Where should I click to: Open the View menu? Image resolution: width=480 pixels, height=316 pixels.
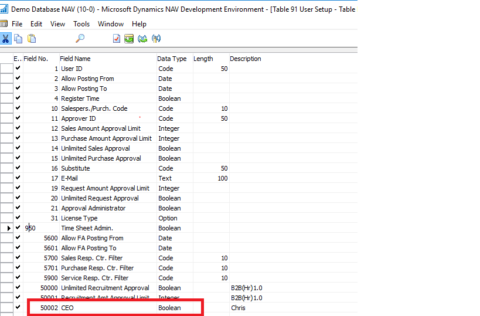[x=57, y=24]
